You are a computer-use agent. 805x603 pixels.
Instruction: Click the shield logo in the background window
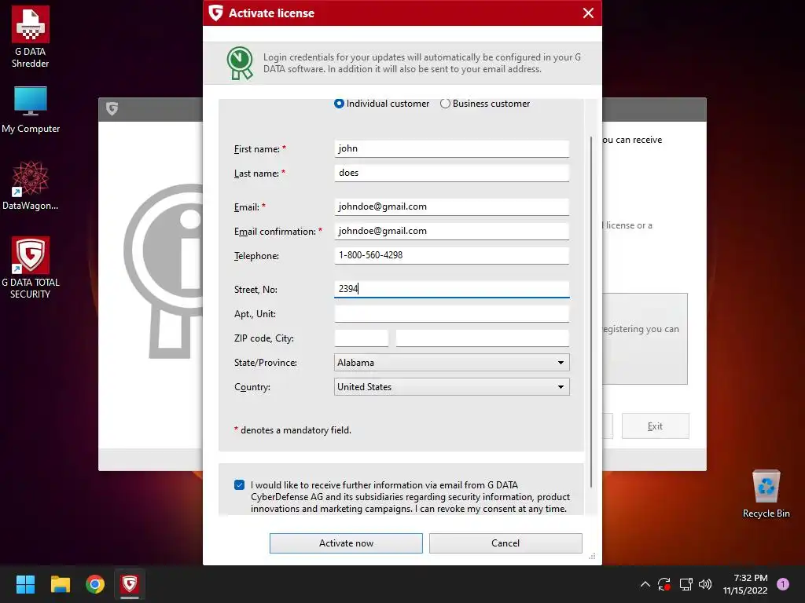[112, 108]
